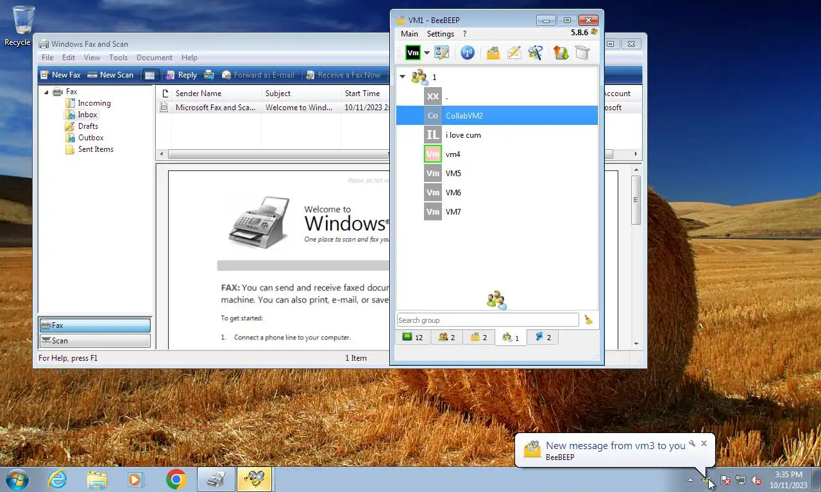Click the fax list horizontal scrollbar left arrow

click(162, 154)
